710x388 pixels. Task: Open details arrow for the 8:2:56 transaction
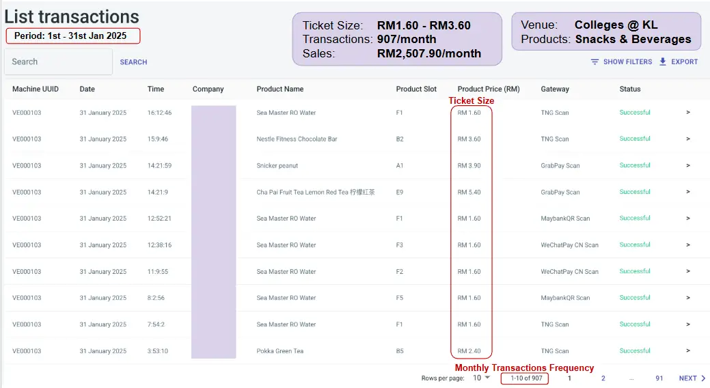pyautogui.click(x=688, y=298)
